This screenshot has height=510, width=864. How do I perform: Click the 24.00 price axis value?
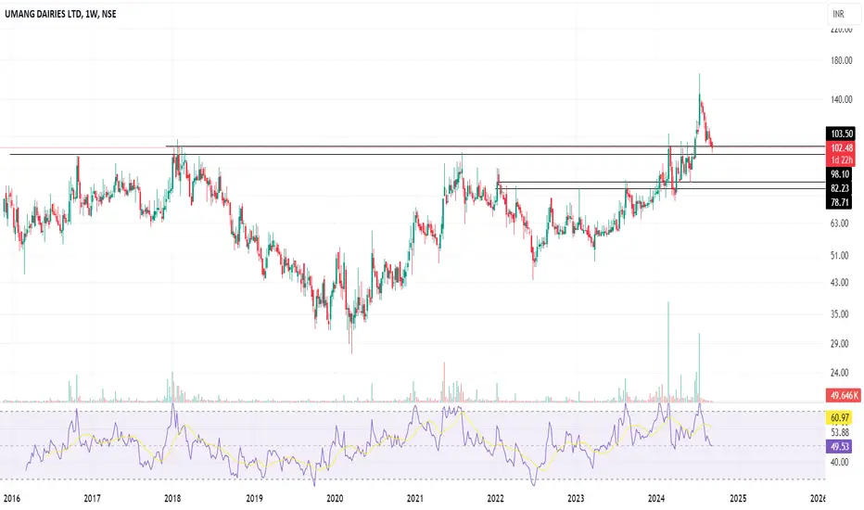(840, 373)
